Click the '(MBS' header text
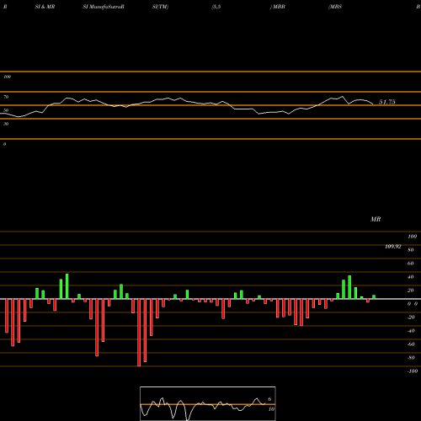The width and height of the screenshot is (421, 421). (335, 7)
